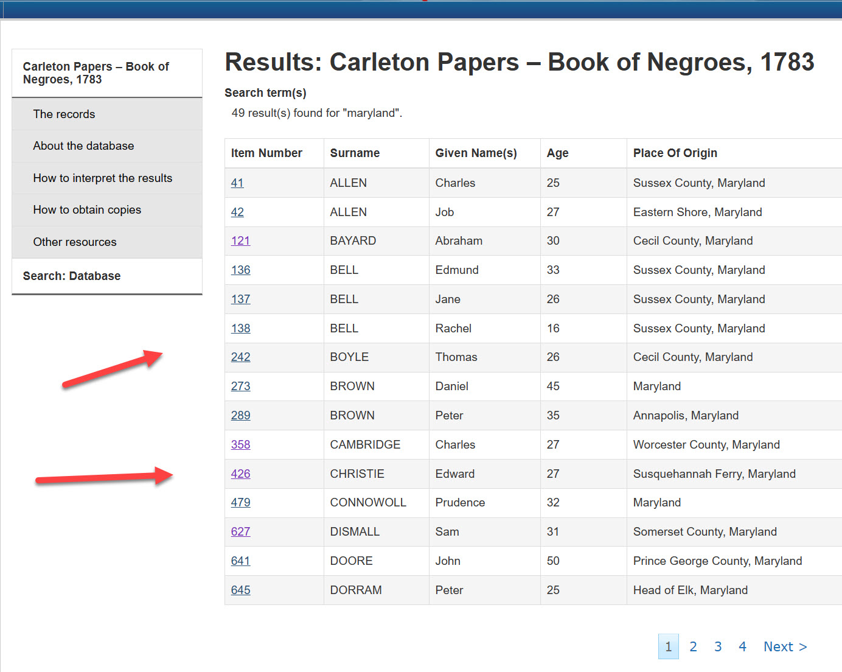Open item number 41 record details

[237, 183]
